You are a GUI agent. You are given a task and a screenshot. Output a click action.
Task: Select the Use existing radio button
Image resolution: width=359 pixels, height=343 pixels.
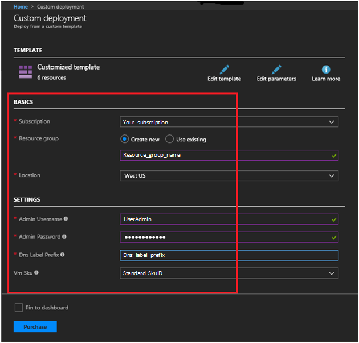[169, 139]
